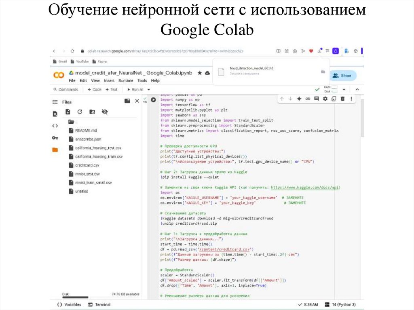The width and height of the screenshot is (414, 310).
Task: Click the orange Files folder sidebar icon
Action: pyautogui.click(x=55, y=150)
